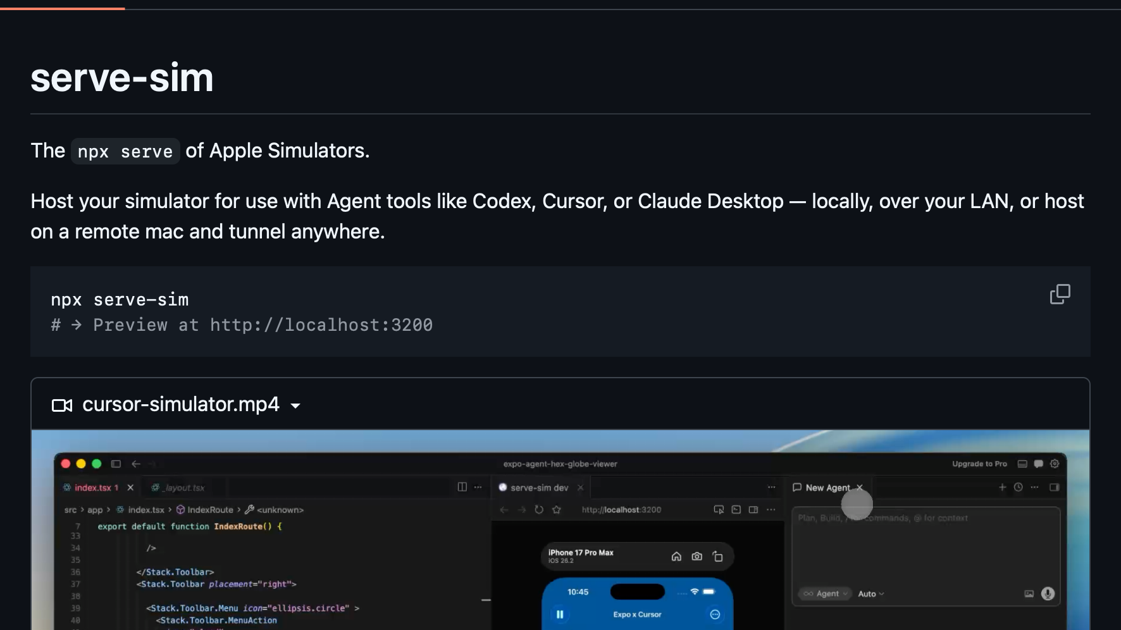The height and width of the screenshot is (630, 1121).
Task: Open the chat bubble icon in title bar
Action: (x=1038, y=464)
